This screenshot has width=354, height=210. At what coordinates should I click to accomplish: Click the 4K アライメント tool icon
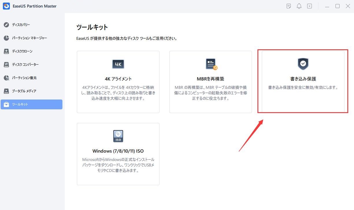click(118, 64)
